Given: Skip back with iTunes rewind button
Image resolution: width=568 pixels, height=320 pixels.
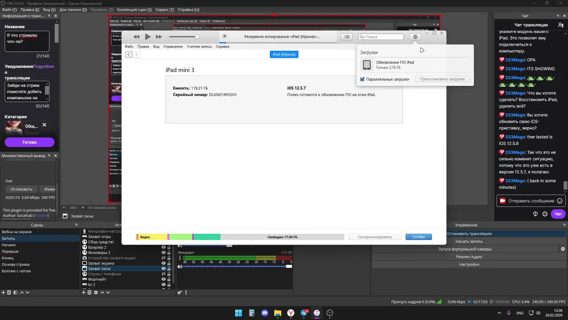Looking at the screenshot, I should point(136,37).
